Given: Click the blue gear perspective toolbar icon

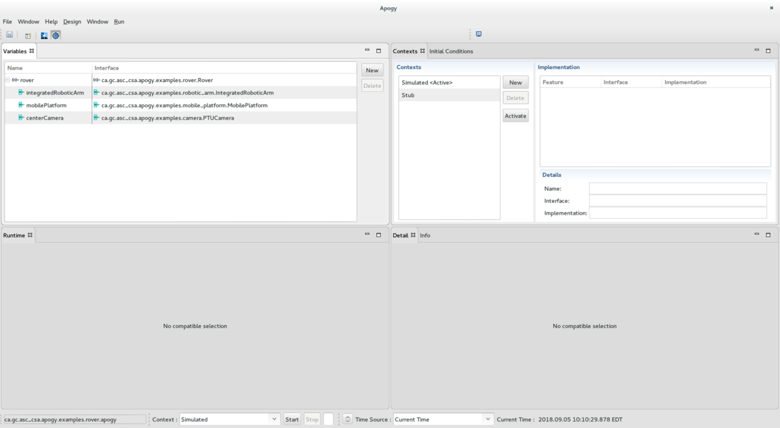Looking at the screenshot, I should click(55, 35).
